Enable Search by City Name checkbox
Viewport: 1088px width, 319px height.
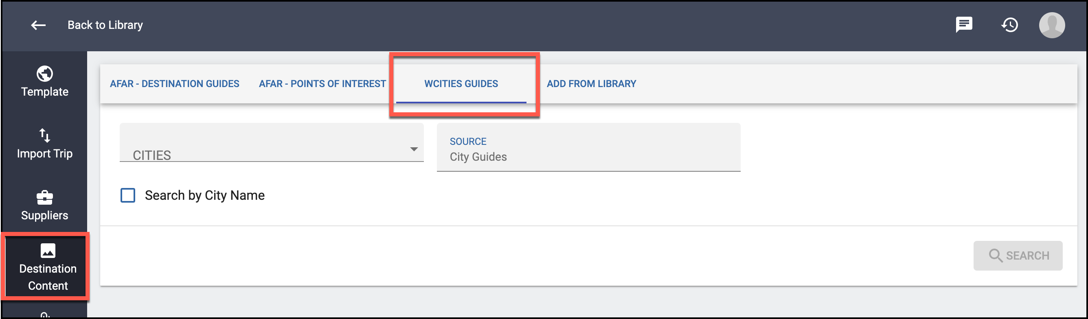[128, 195]
